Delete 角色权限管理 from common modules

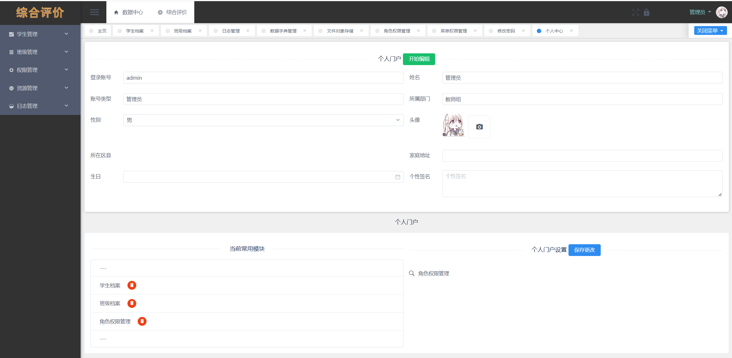pos(142,321)
